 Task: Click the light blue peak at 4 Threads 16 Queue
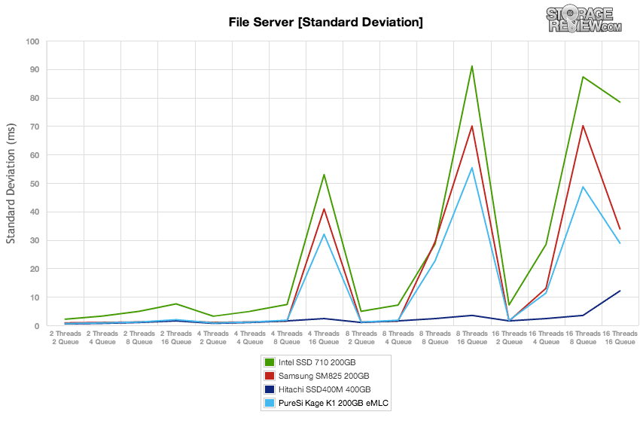pos(324,234)
